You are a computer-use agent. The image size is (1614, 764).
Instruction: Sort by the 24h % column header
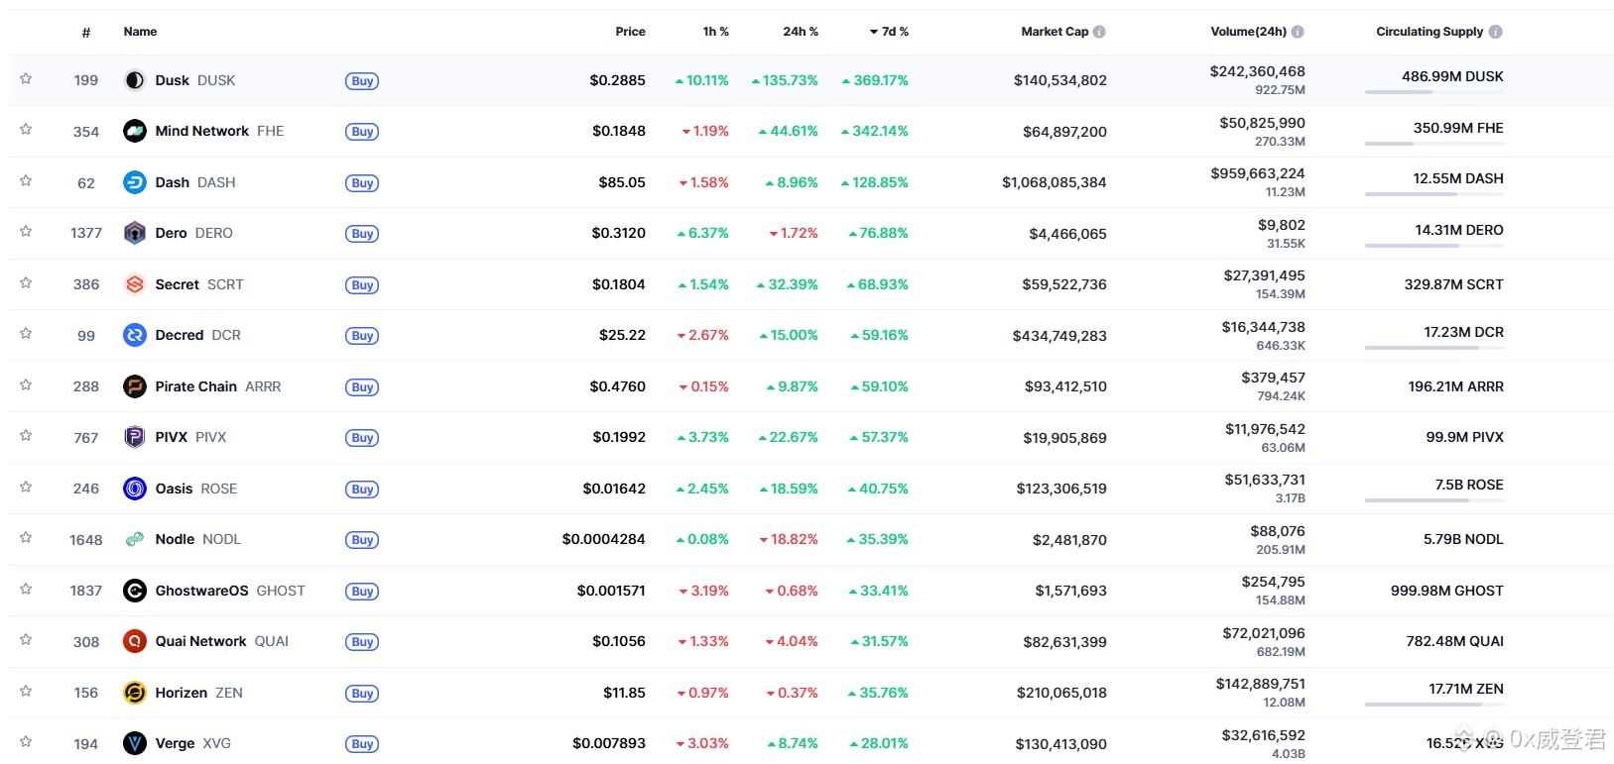coord(800,32)
